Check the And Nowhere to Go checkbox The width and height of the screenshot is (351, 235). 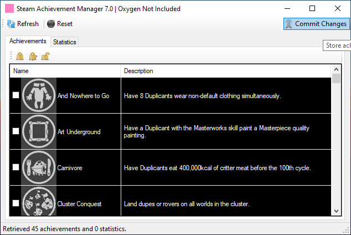[16, 95]
